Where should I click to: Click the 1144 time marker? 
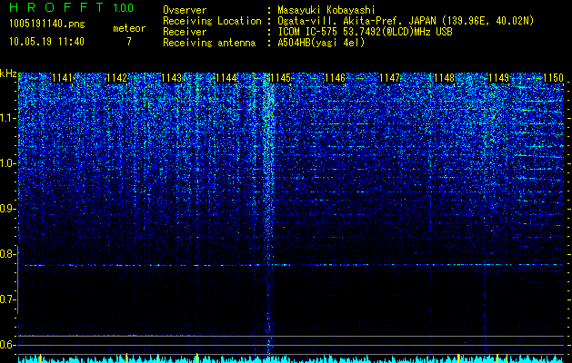pyautogui.click(x=226, y=78)
